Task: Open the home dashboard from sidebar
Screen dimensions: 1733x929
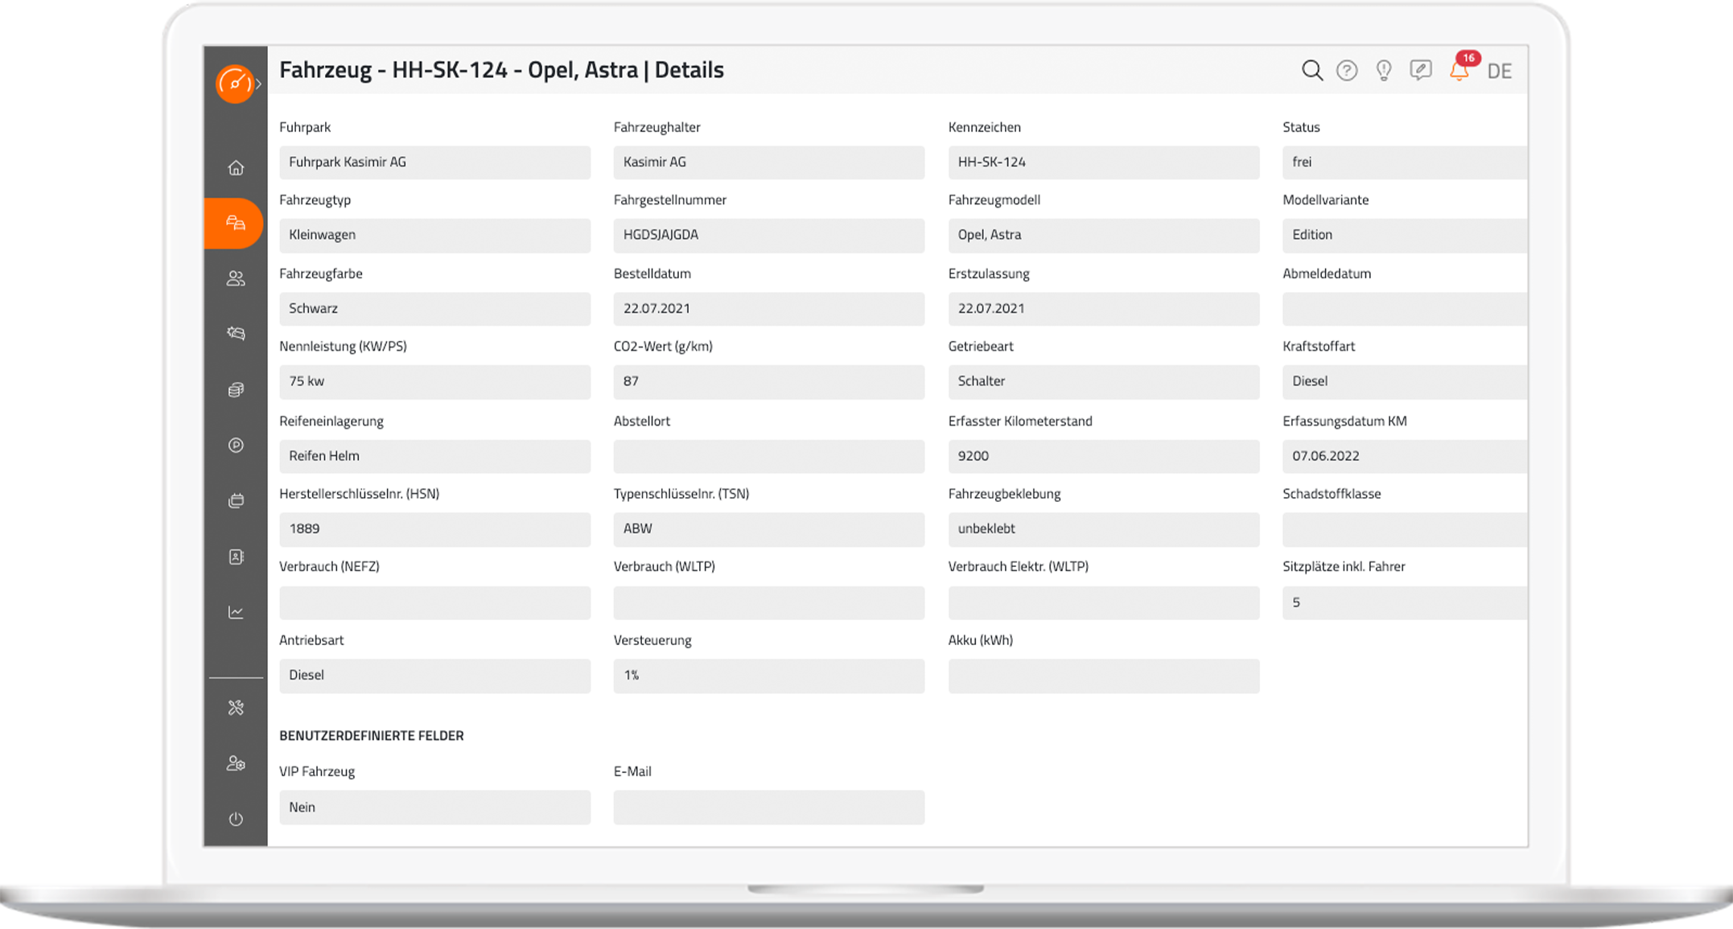Action: (236, 168)
